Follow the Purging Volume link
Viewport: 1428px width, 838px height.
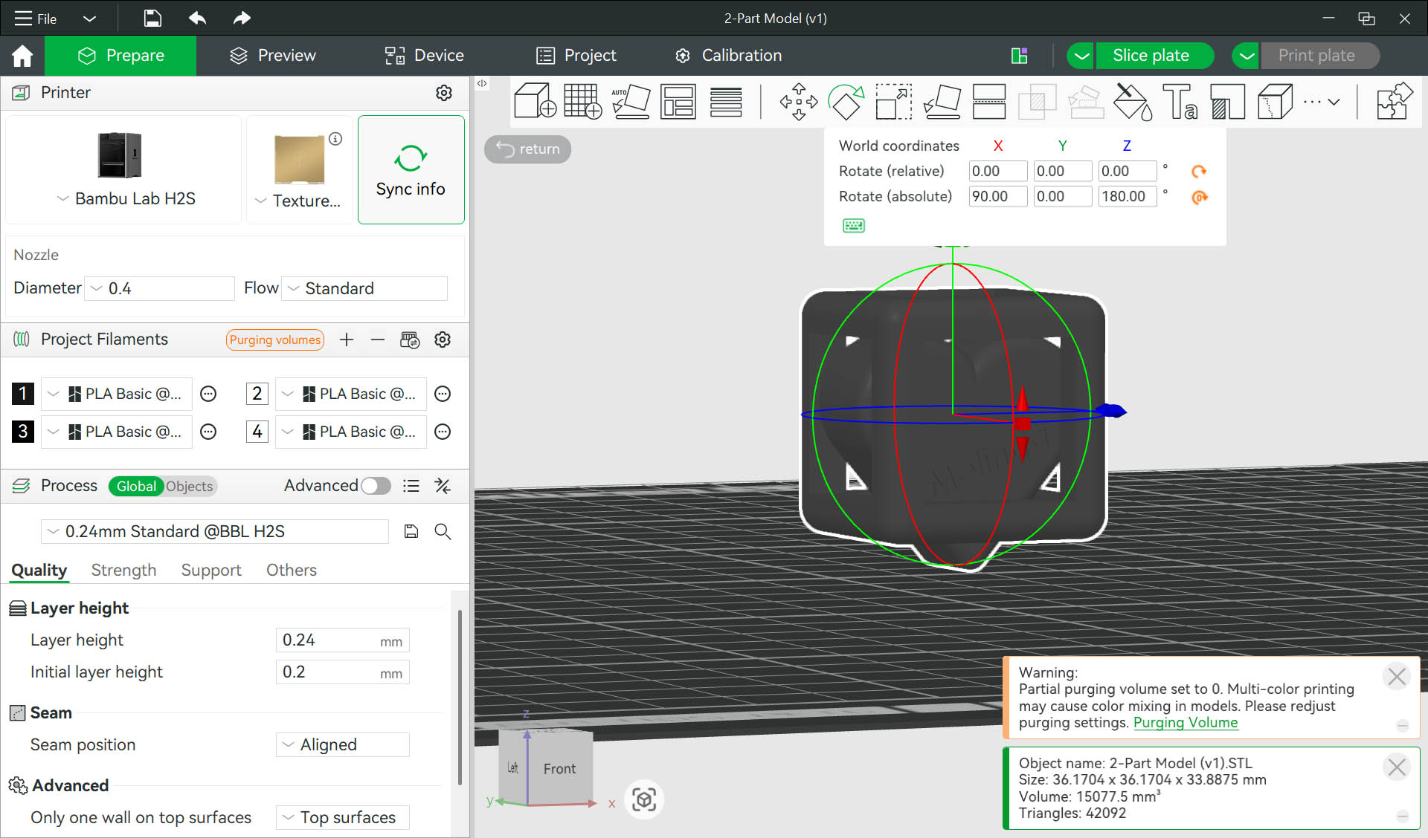(1185, 722)
